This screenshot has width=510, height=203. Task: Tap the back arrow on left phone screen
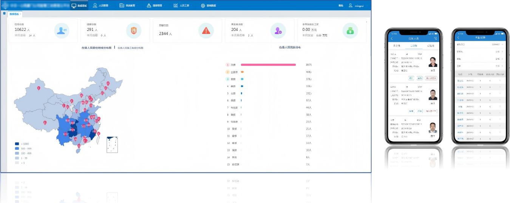coord(392,38)
